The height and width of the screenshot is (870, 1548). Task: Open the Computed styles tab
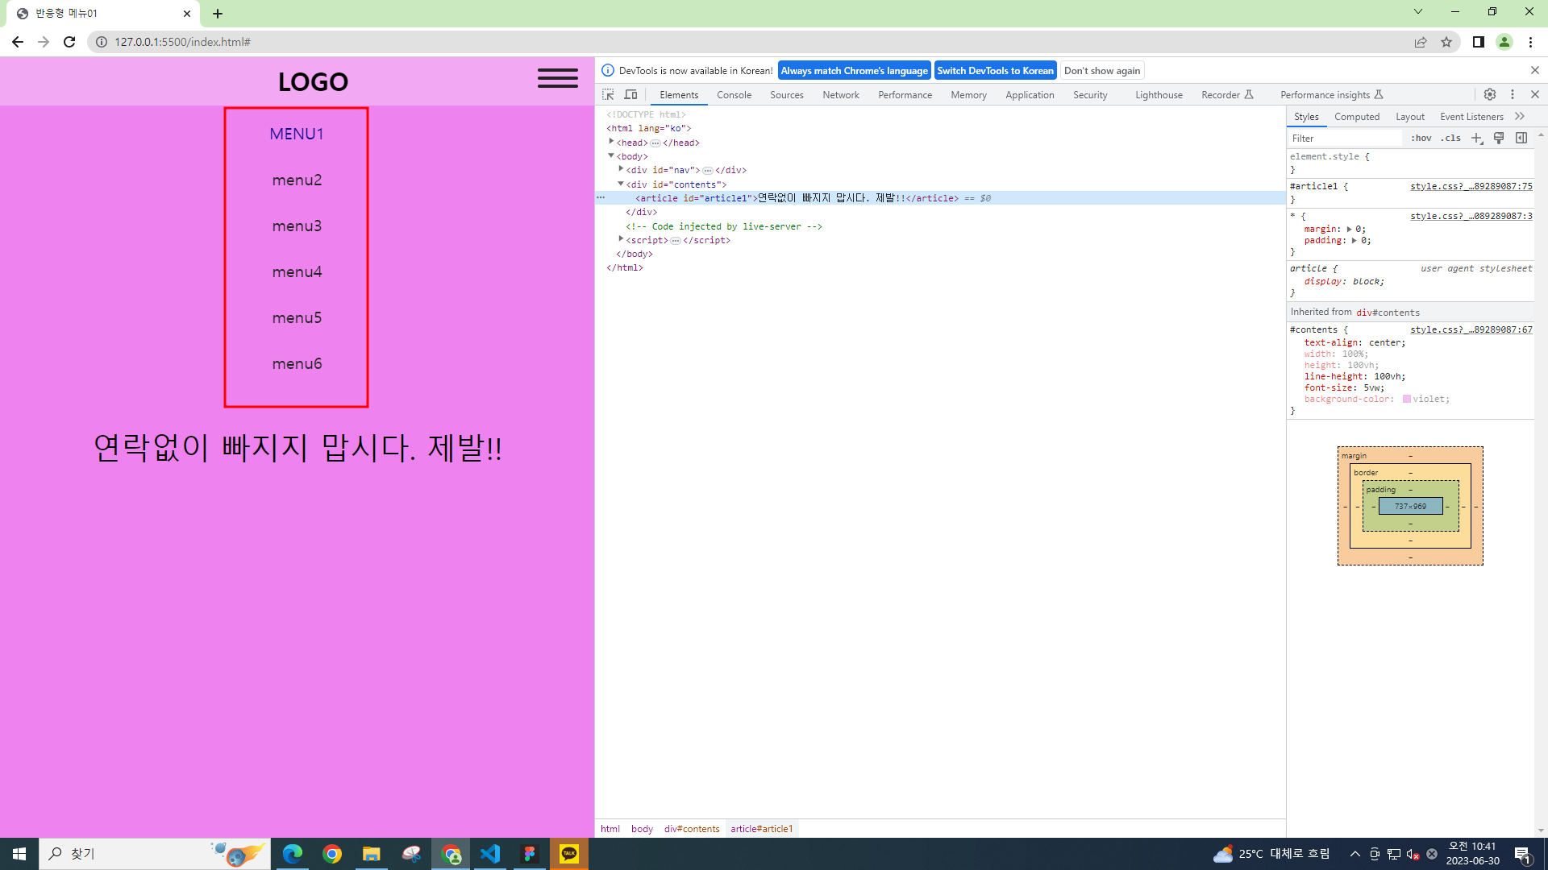click(1357, 116)
